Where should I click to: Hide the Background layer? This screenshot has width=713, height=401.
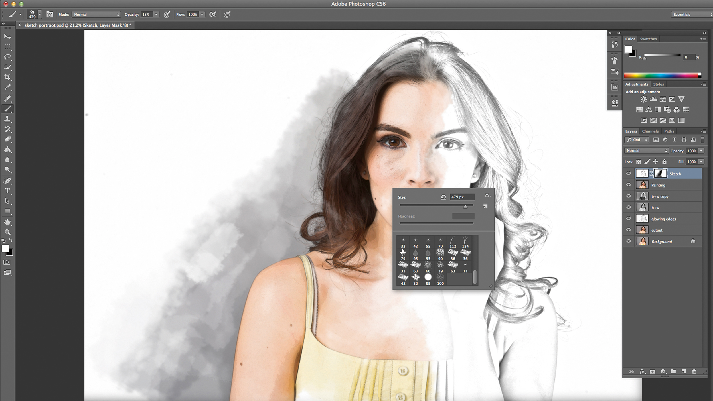pyautogui.click(x=628, y=241)
